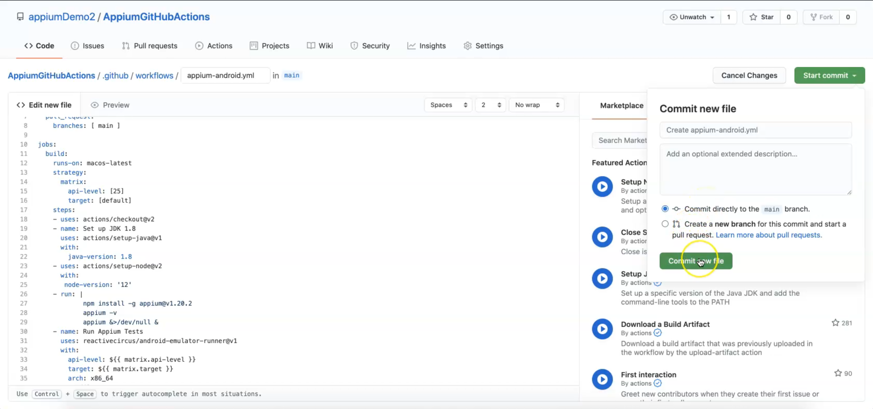
Task: Click the First interaction action play icon
Action: [x=602, y=379]
